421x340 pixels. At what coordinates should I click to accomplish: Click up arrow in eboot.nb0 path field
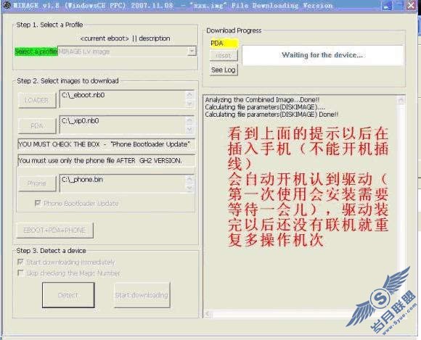point(189,94)
